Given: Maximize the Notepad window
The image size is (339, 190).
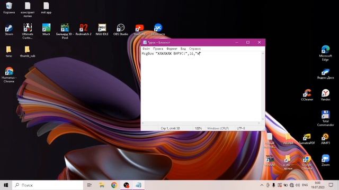Looking at the screenshot, I should (x=248, y=42).
